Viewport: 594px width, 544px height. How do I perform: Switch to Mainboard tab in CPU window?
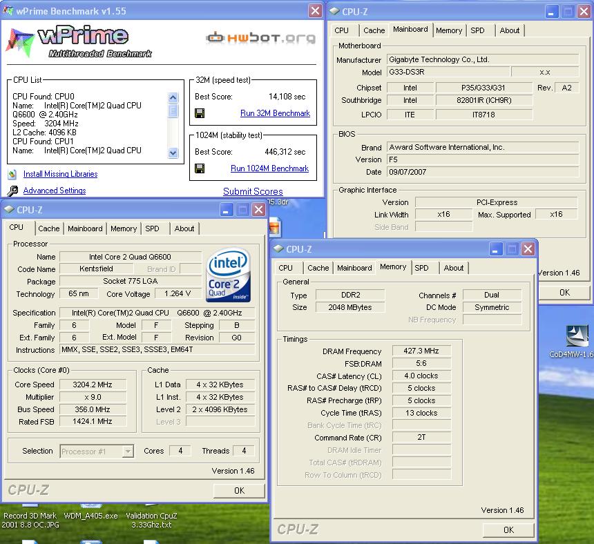click(x=85, y=229)
